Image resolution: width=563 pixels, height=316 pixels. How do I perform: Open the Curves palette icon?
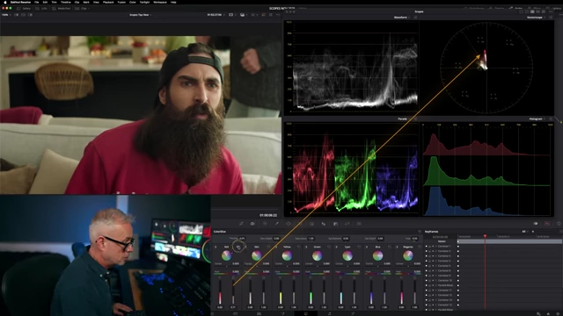[x=241, y=224]
